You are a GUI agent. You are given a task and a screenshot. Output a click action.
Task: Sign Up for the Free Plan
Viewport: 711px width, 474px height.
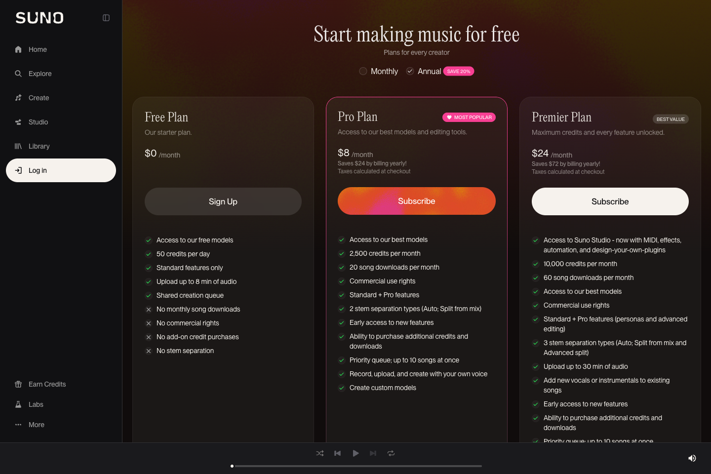click(223, 201)
